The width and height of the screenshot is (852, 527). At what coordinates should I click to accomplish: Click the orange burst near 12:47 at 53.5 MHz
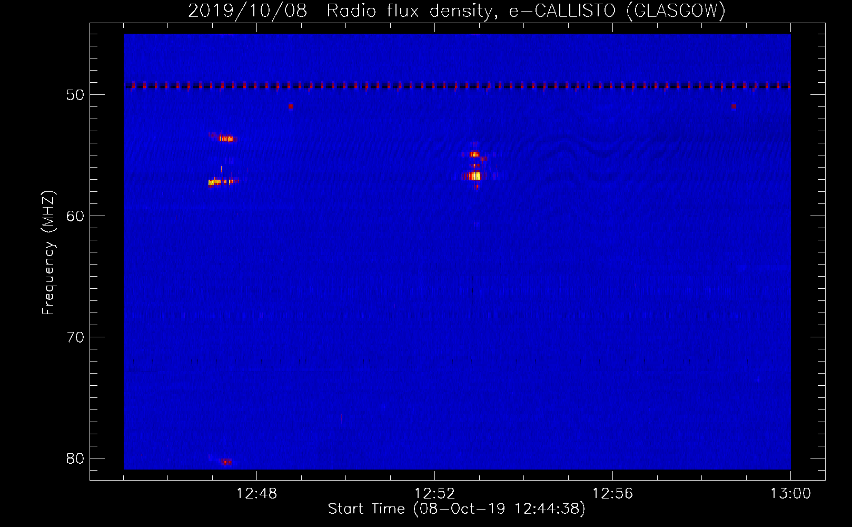tap(227, 139)
